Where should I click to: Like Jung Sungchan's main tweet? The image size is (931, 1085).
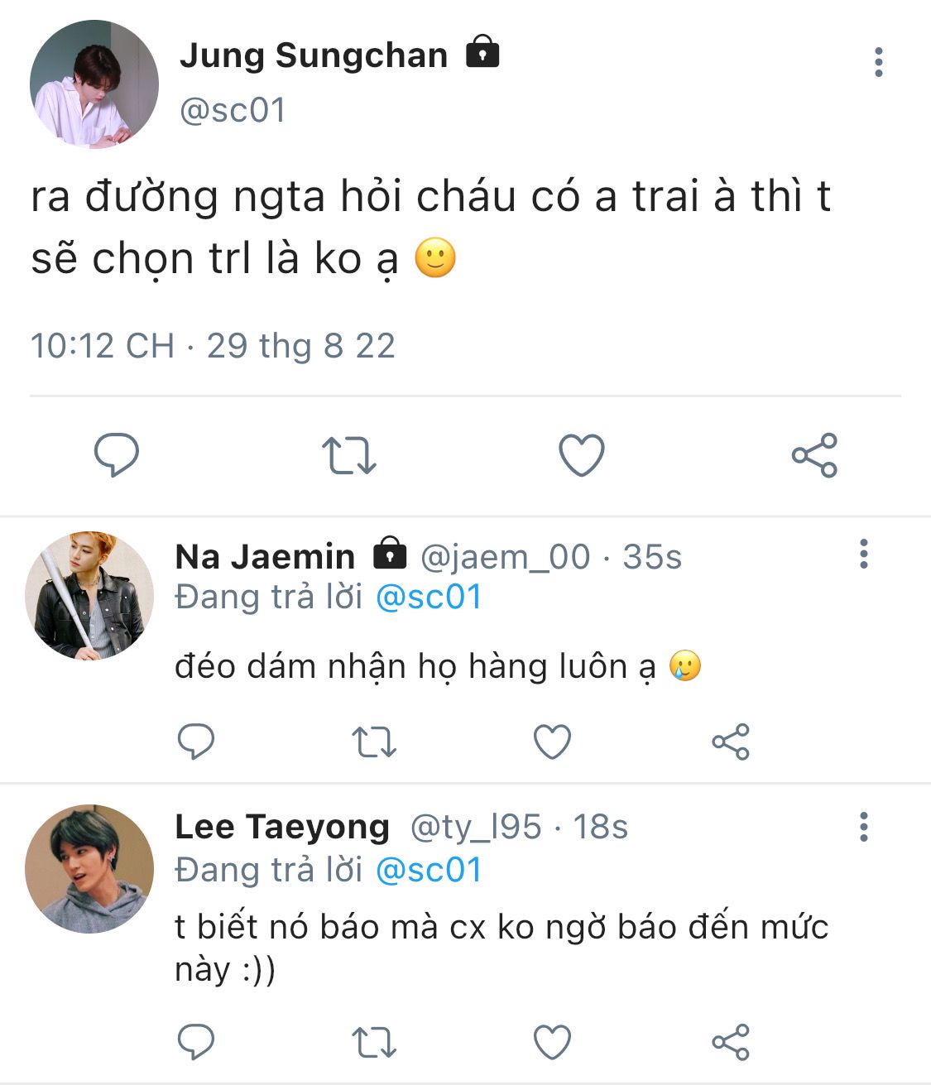[581, 455]
